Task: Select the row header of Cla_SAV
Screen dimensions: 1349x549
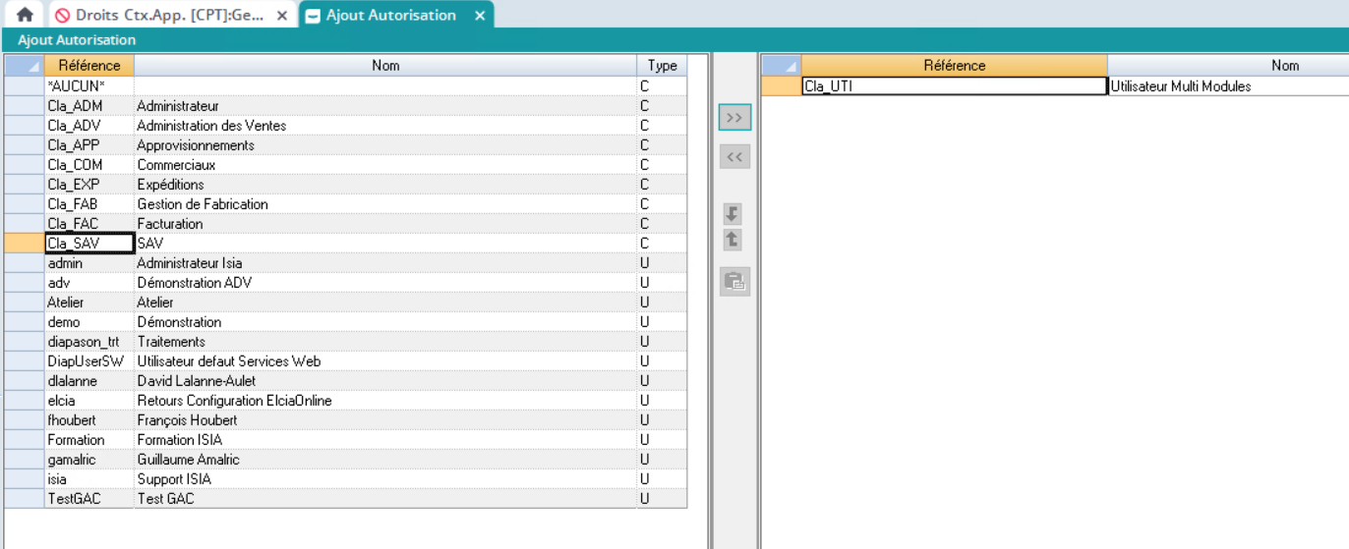Action: click(24, 244)
